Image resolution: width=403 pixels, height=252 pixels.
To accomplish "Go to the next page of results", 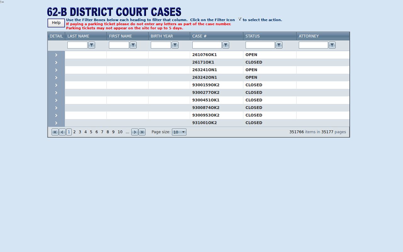I will [135, 132].
